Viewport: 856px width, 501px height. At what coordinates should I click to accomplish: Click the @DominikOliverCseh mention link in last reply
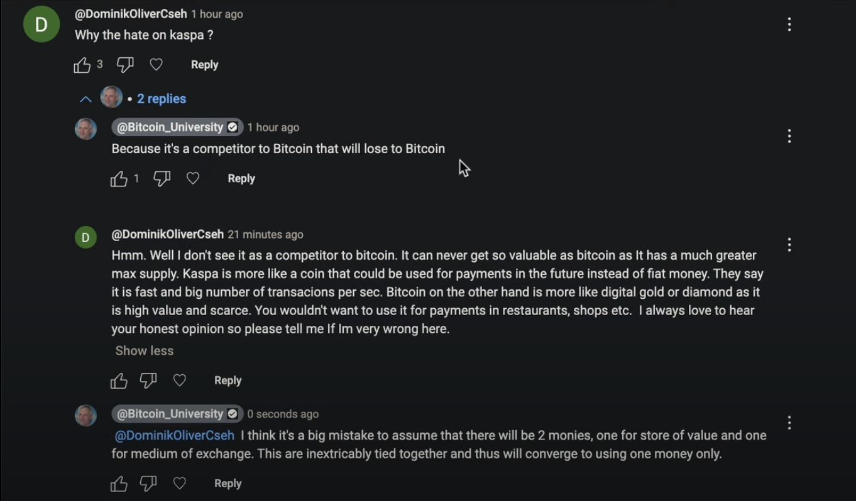174,436
